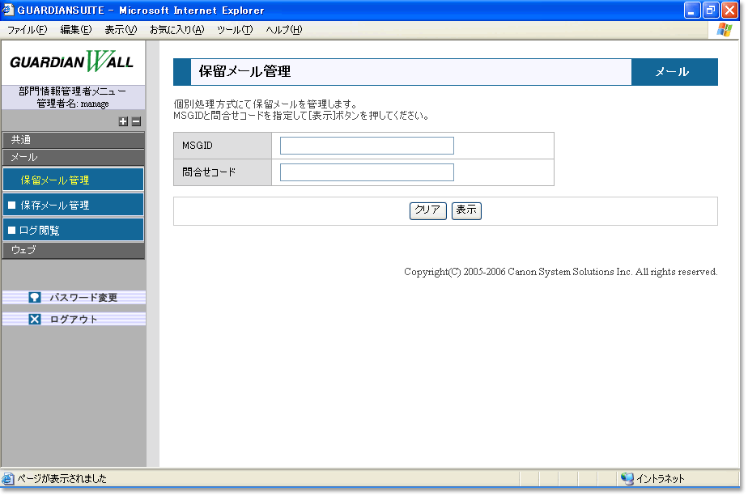748x496 pixels.
Task: Collapse the メール menu section
Action: pos(73,157)
